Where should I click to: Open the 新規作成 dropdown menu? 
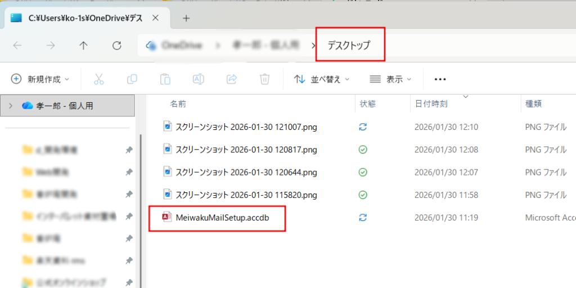[40, 79]
